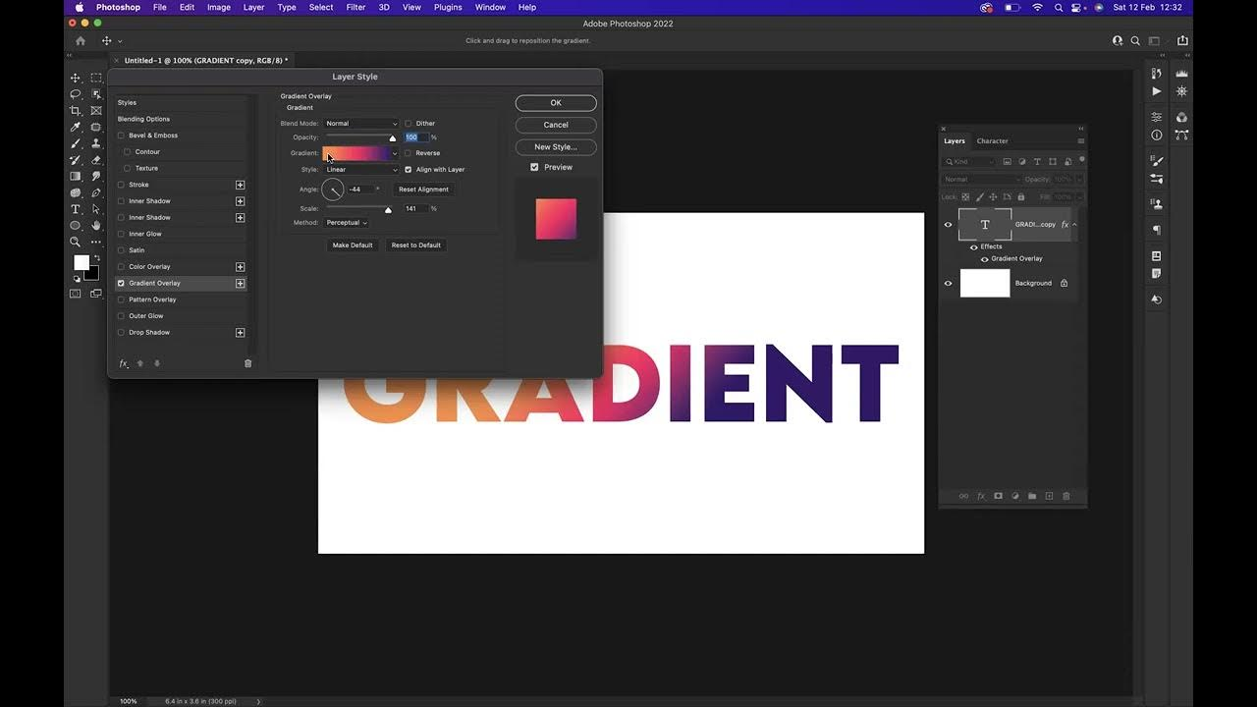Select the Zoom tool
1257x707 pixels.
[75, 242]
